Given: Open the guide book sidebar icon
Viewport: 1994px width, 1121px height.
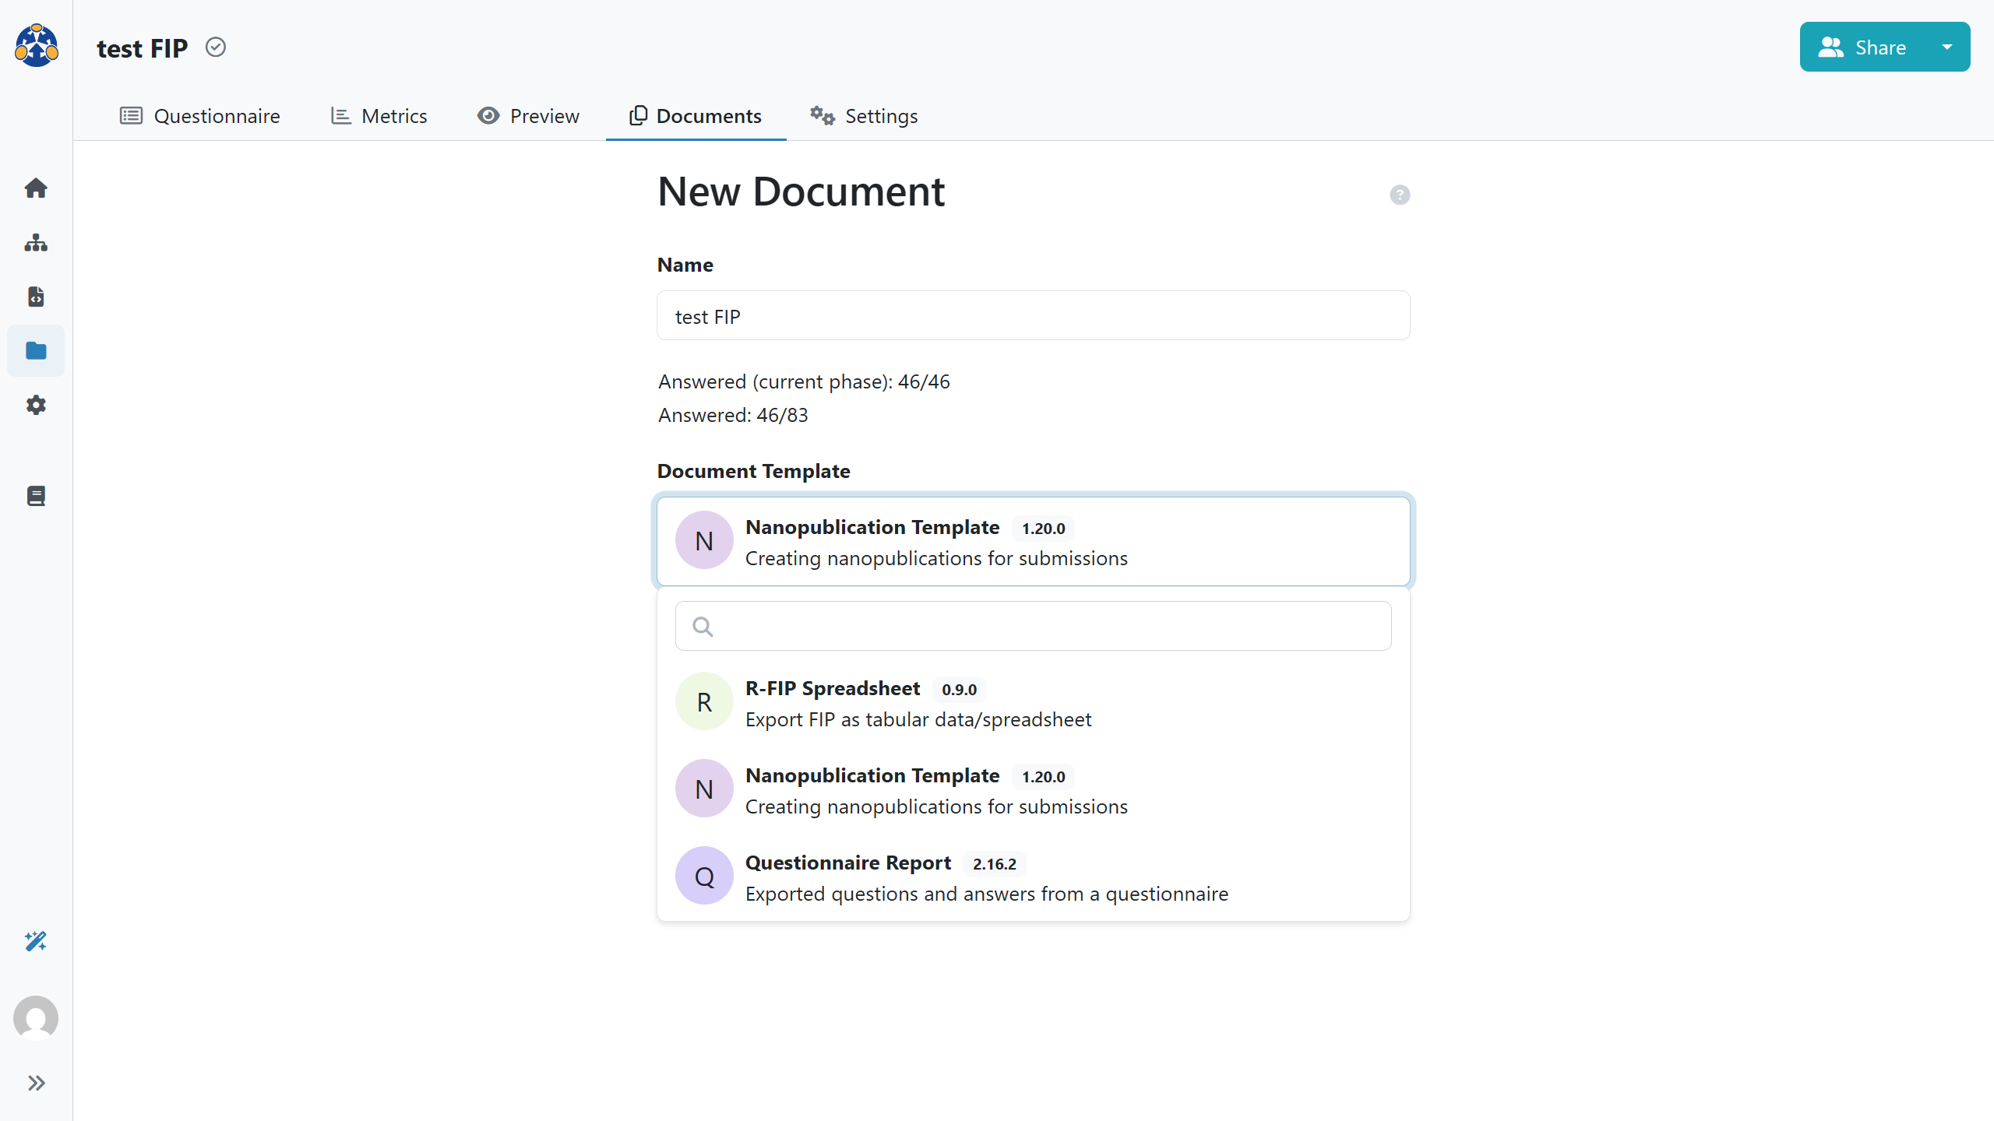Looking at the screenshot, I should coord(36,496).
